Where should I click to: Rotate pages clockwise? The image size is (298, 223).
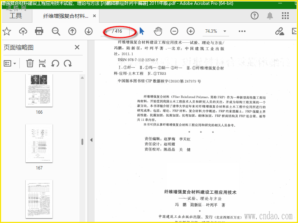[68, 63]
